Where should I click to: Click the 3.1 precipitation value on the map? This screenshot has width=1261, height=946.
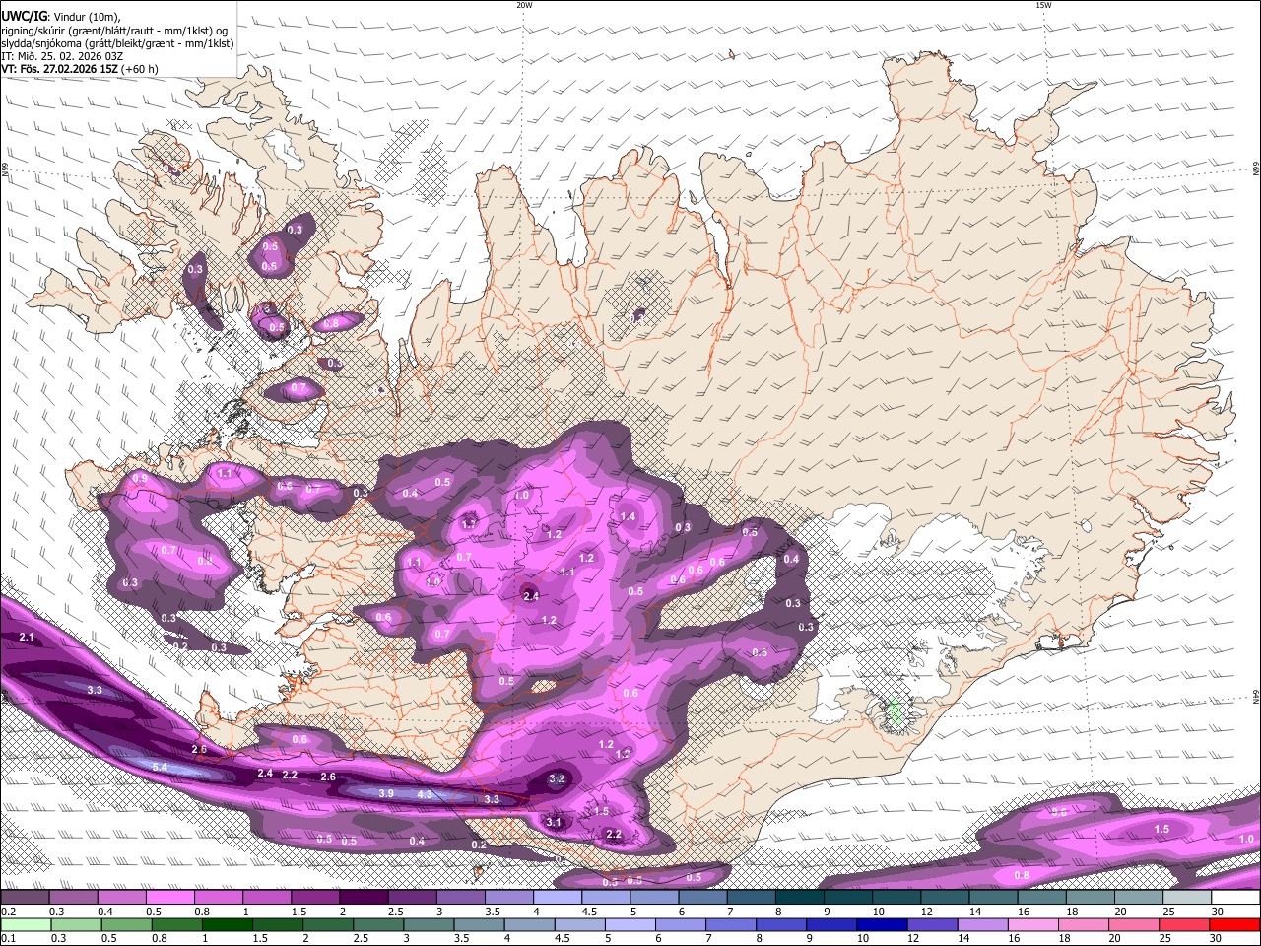tap(554, 822)
